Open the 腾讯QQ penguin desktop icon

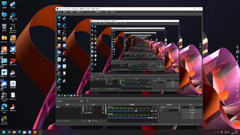pyautogui.click(x=13, y=108)
